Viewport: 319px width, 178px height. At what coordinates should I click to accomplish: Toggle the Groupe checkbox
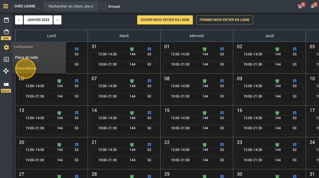104,6
